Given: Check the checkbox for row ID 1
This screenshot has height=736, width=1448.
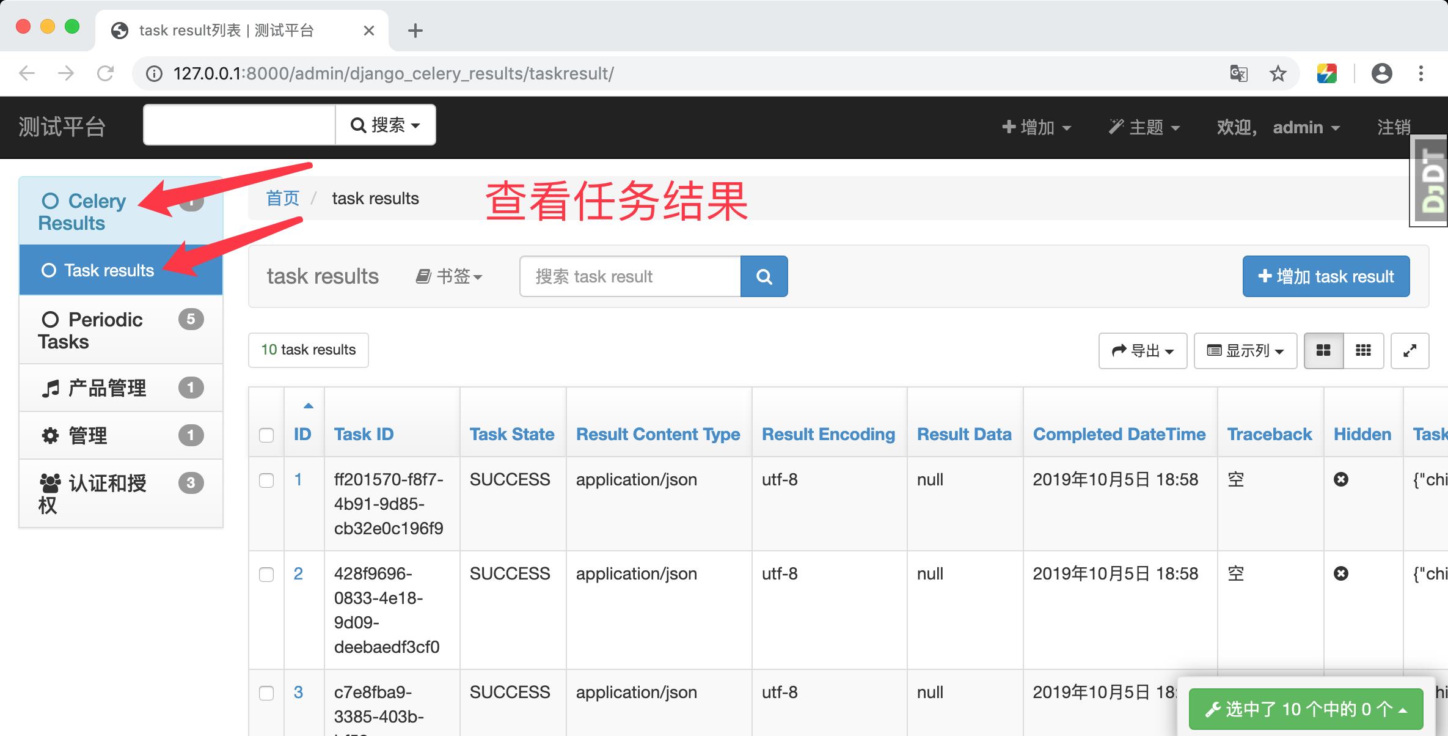Looking at the screenshot, I should pyautogui.click(x=266, y=480).
